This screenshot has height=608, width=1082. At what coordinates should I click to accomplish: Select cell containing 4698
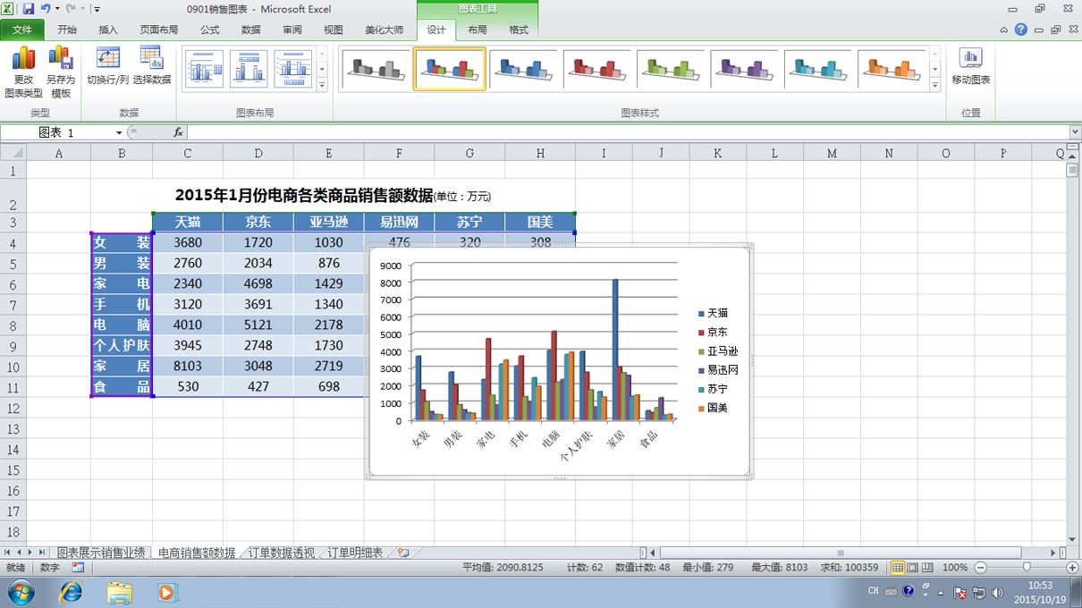click(258, 283)
